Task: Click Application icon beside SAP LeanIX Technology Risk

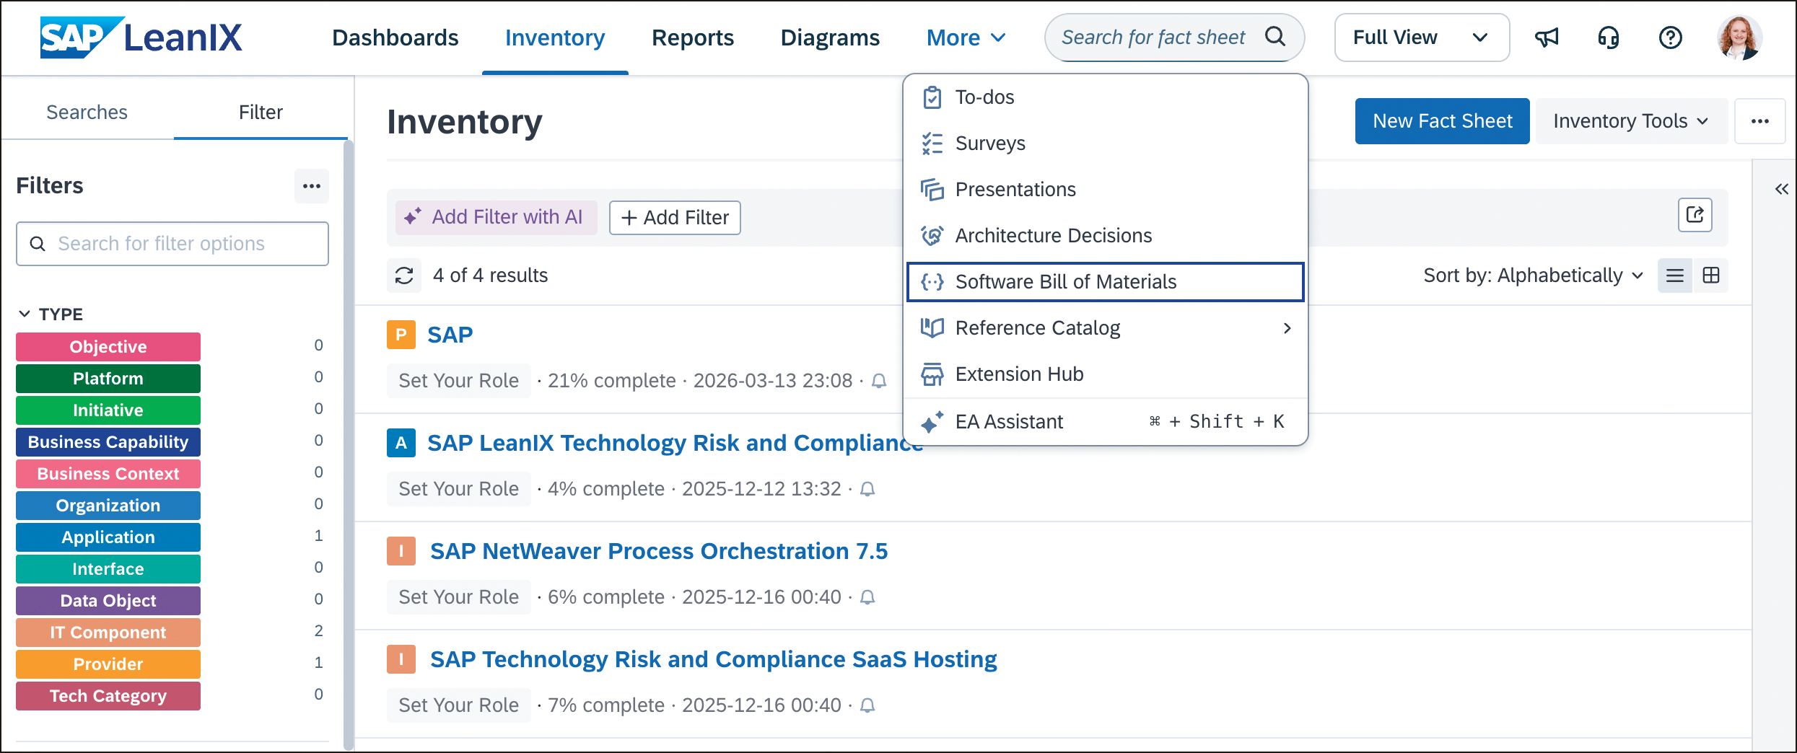Action: tap(401, 443)
